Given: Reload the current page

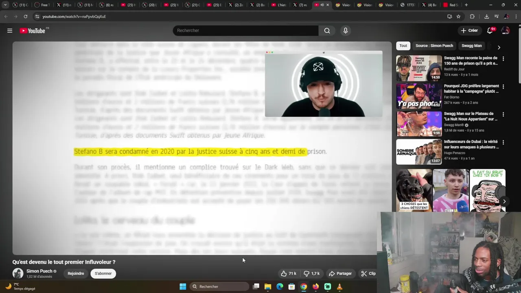Looking at the screenshot, I should click(x=25, y=16).
